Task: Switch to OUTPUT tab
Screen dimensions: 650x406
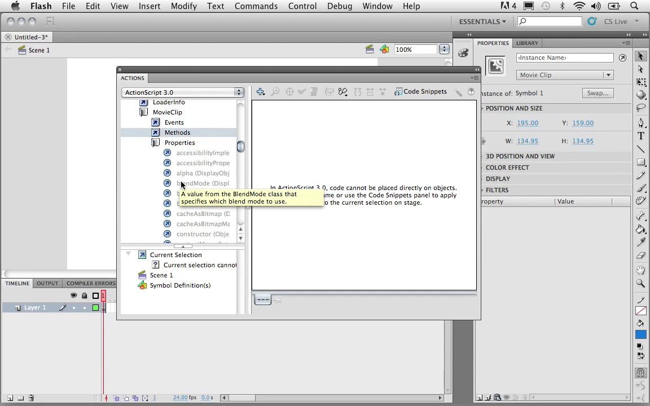Action: pyautogui.click(x=47, y=284)
